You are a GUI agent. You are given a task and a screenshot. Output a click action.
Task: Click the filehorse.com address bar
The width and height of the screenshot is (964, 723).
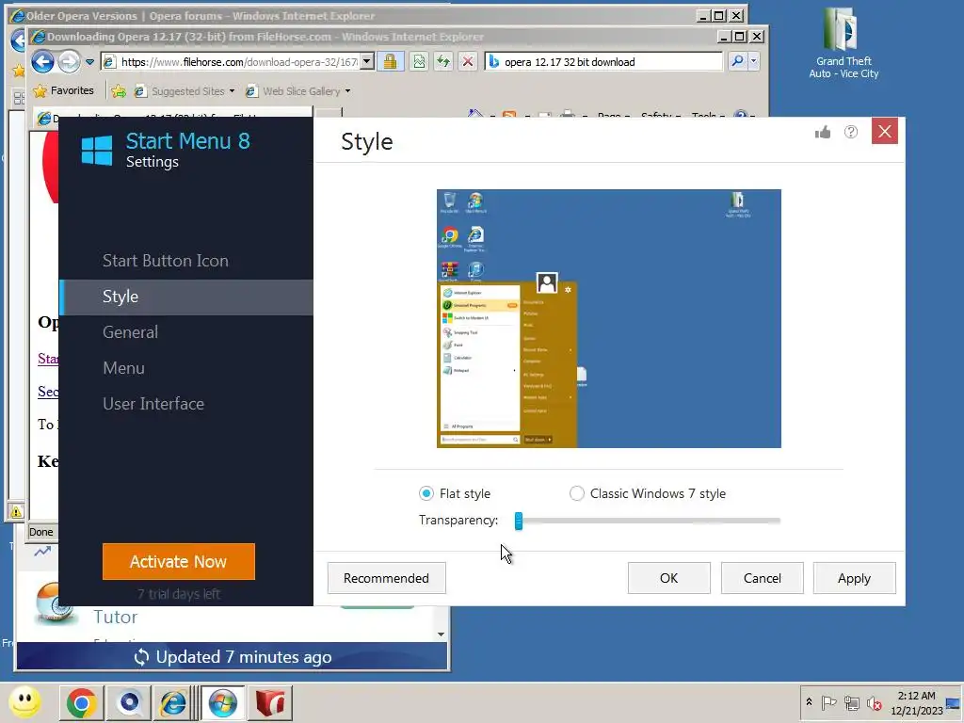[x=238, y=61]
